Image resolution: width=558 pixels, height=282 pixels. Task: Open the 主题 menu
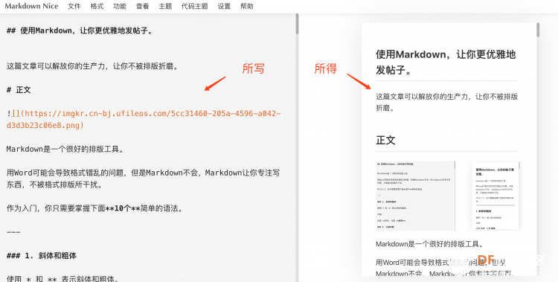tap(165, 7)
